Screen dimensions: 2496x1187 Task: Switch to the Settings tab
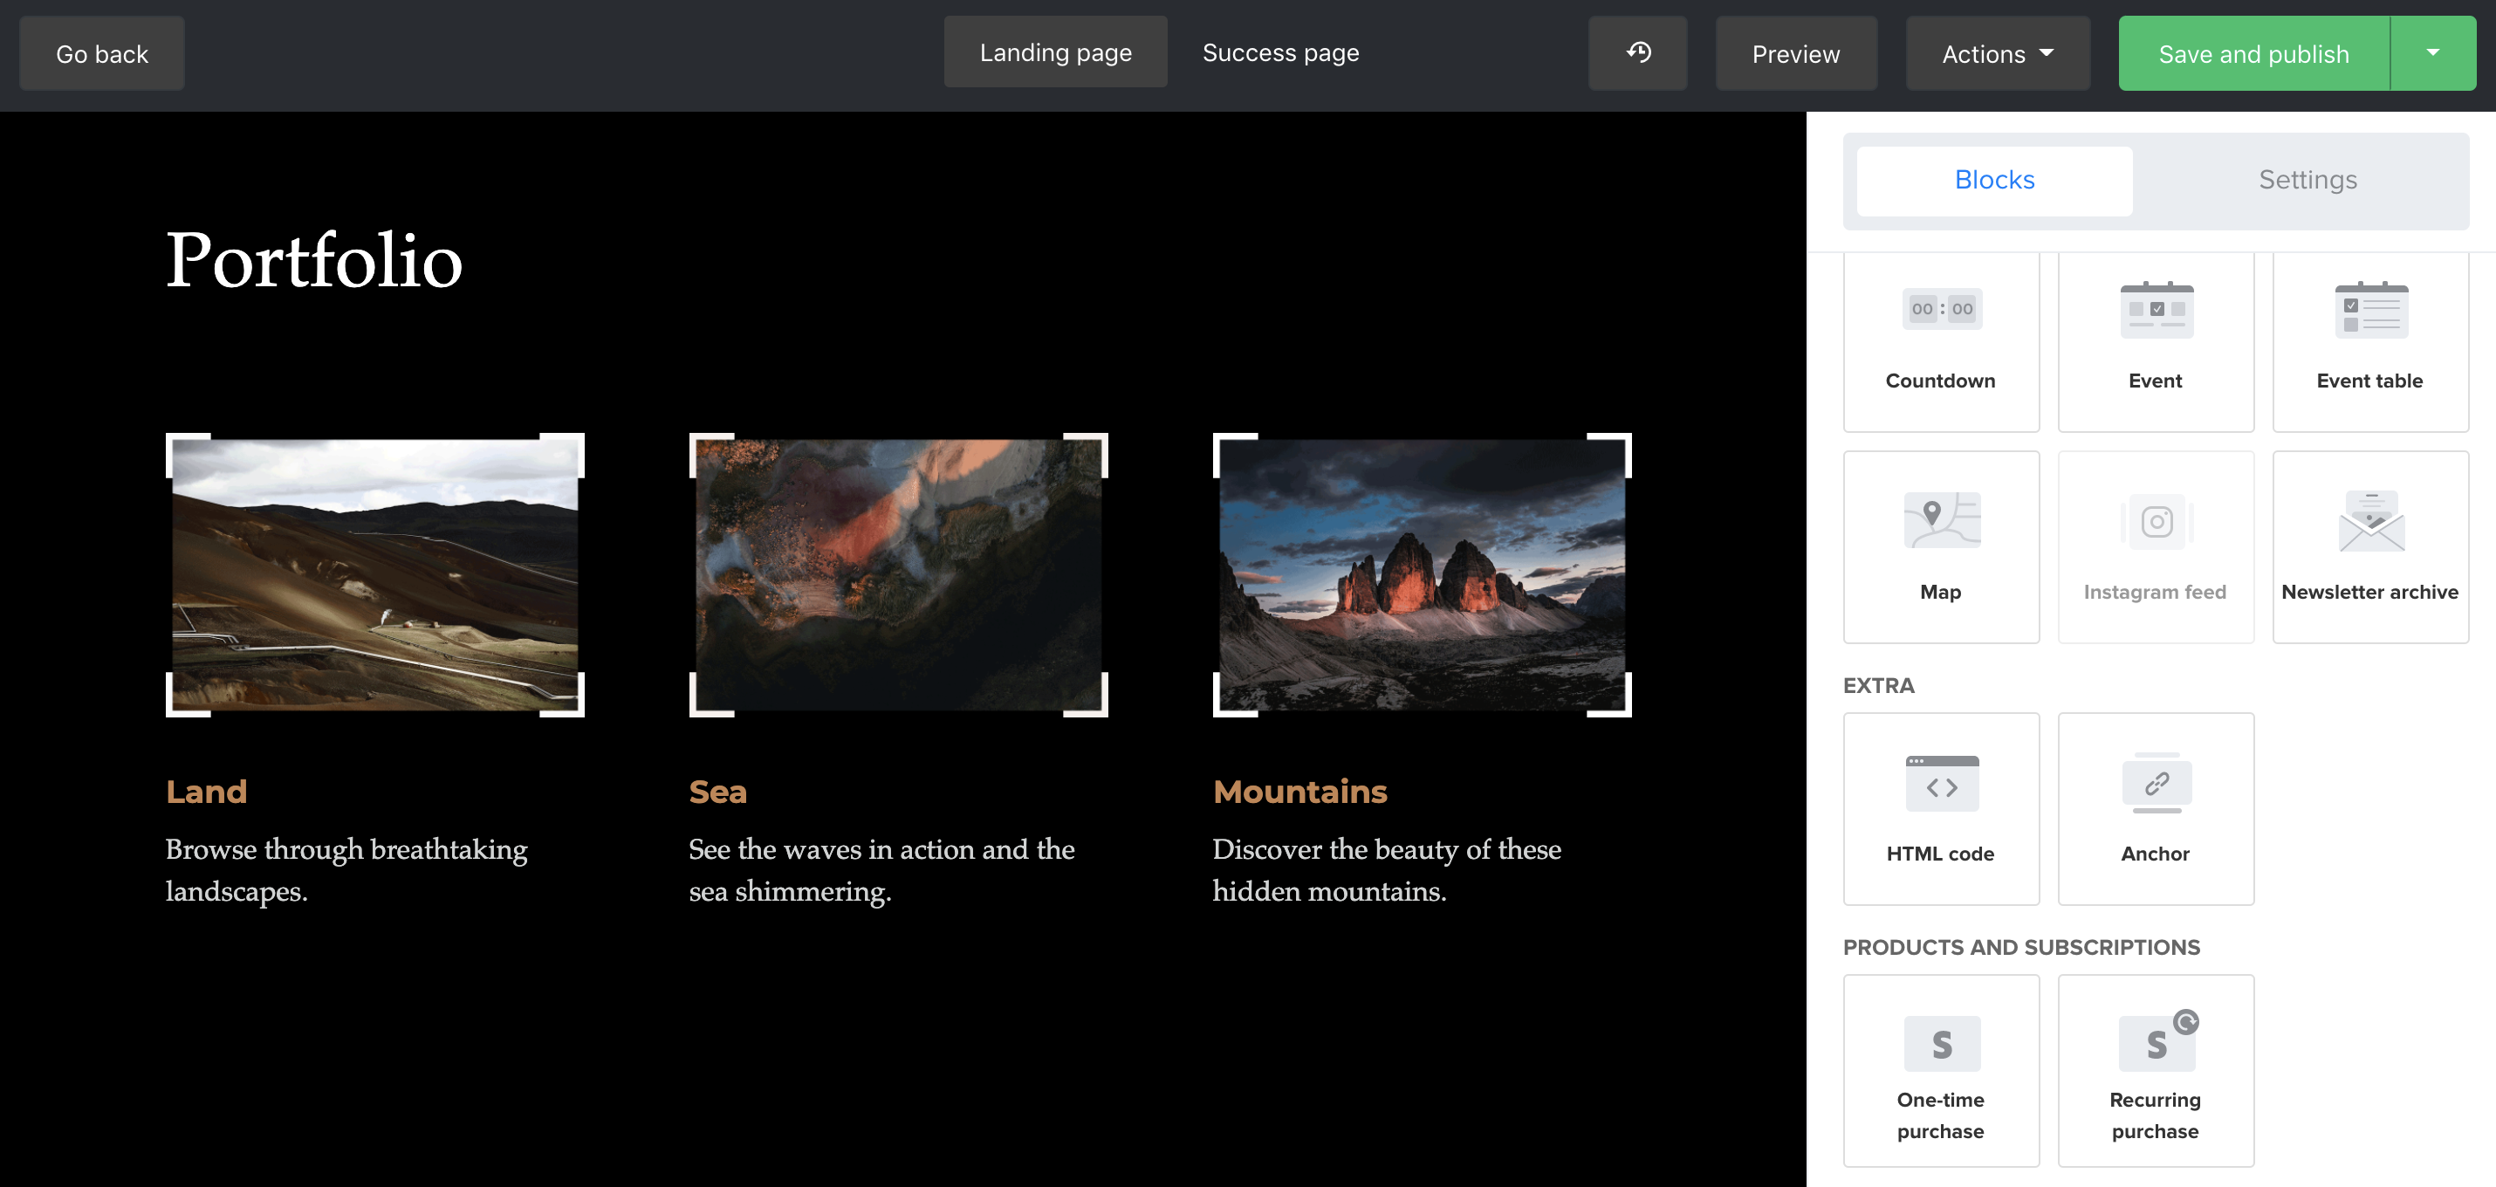pos(2307,180)
